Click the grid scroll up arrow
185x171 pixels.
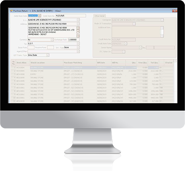(x=175, y=61)
